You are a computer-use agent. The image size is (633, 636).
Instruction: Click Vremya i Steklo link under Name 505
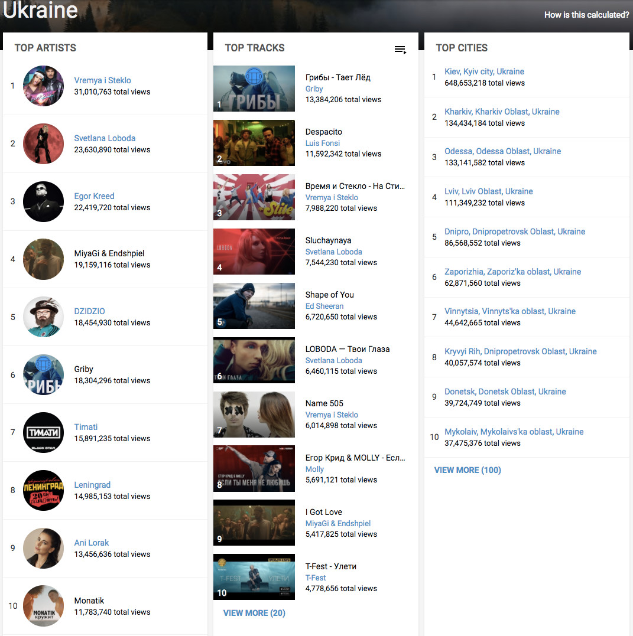[x=332, y=415]
